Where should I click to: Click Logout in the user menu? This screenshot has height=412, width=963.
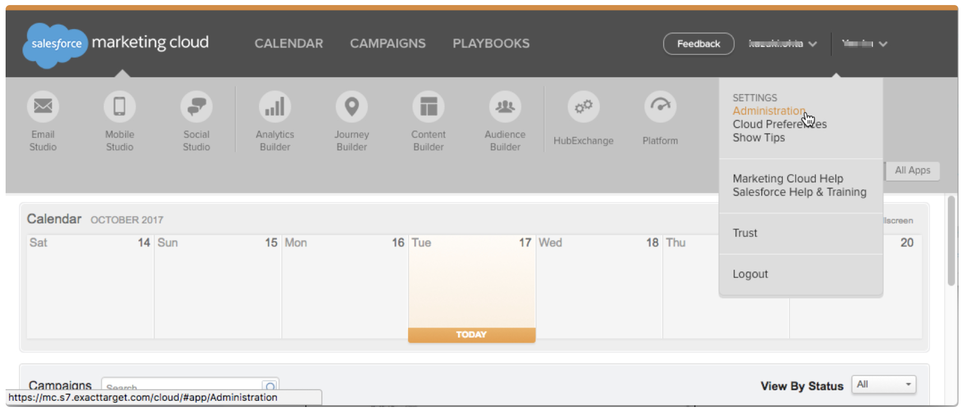pos(750,274)
